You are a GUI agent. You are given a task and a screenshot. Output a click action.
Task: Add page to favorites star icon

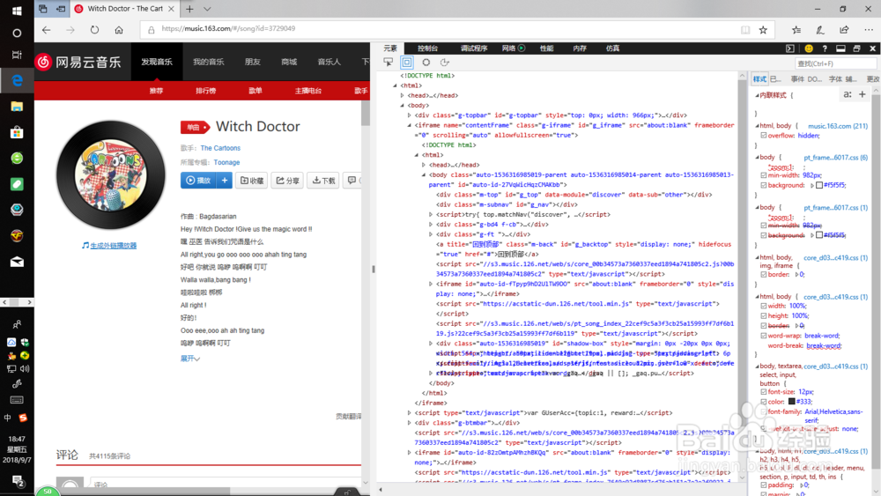click(x=763, y=30)
